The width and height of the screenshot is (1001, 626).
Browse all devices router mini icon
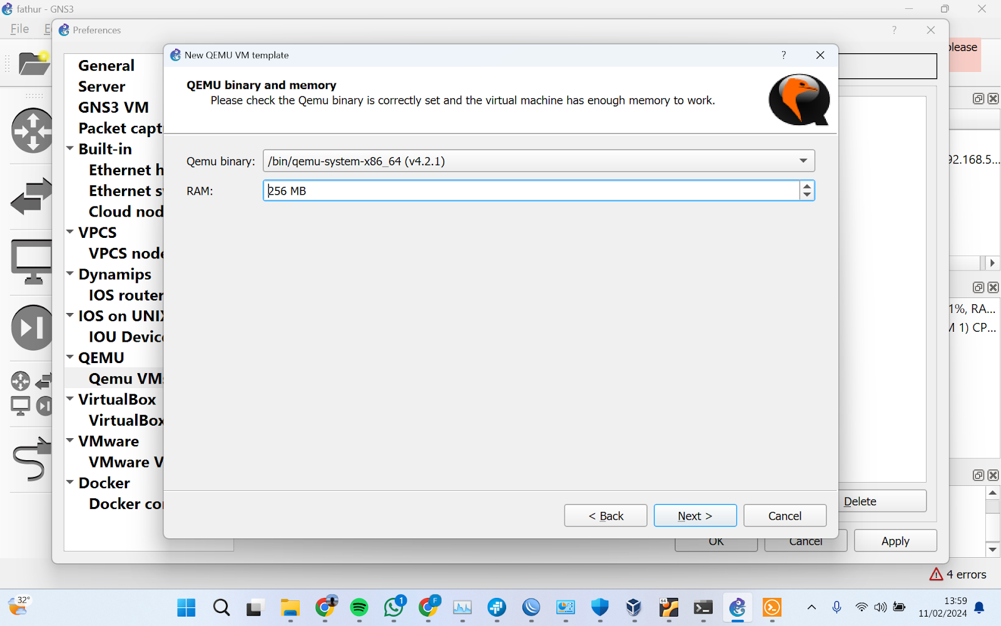click(x=21, y=381)
